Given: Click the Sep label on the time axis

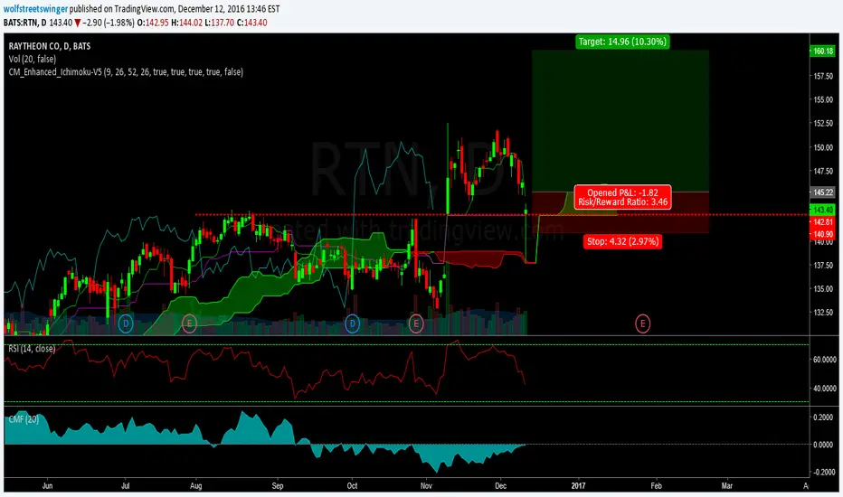Looking at the screenshot, I should [x=278, y=486].
